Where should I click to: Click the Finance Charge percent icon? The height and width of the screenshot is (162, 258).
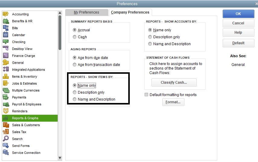coord(6,56)
